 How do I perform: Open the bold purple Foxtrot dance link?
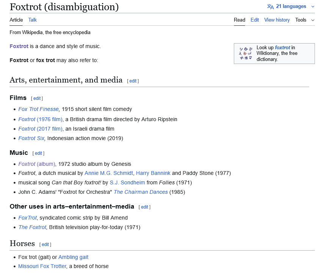pyautogui.click(x=19, y=46)
